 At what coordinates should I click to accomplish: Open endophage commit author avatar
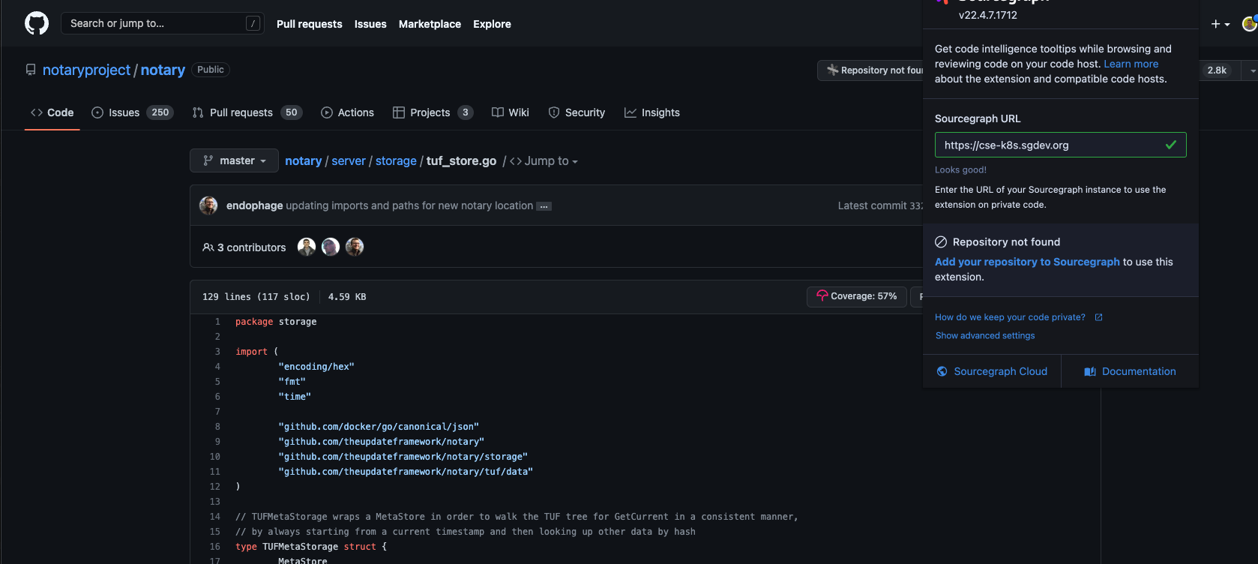click(208, 205)
